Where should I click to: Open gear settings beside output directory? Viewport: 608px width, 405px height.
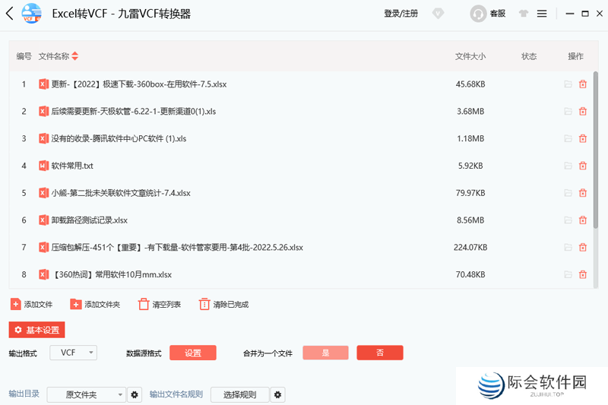[135, 394]
